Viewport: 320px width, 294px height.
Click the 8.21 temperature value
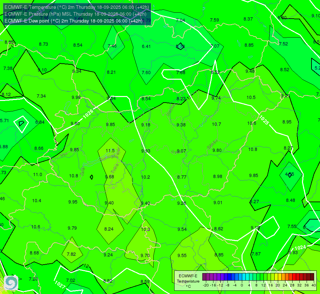(x=111, y=72)
